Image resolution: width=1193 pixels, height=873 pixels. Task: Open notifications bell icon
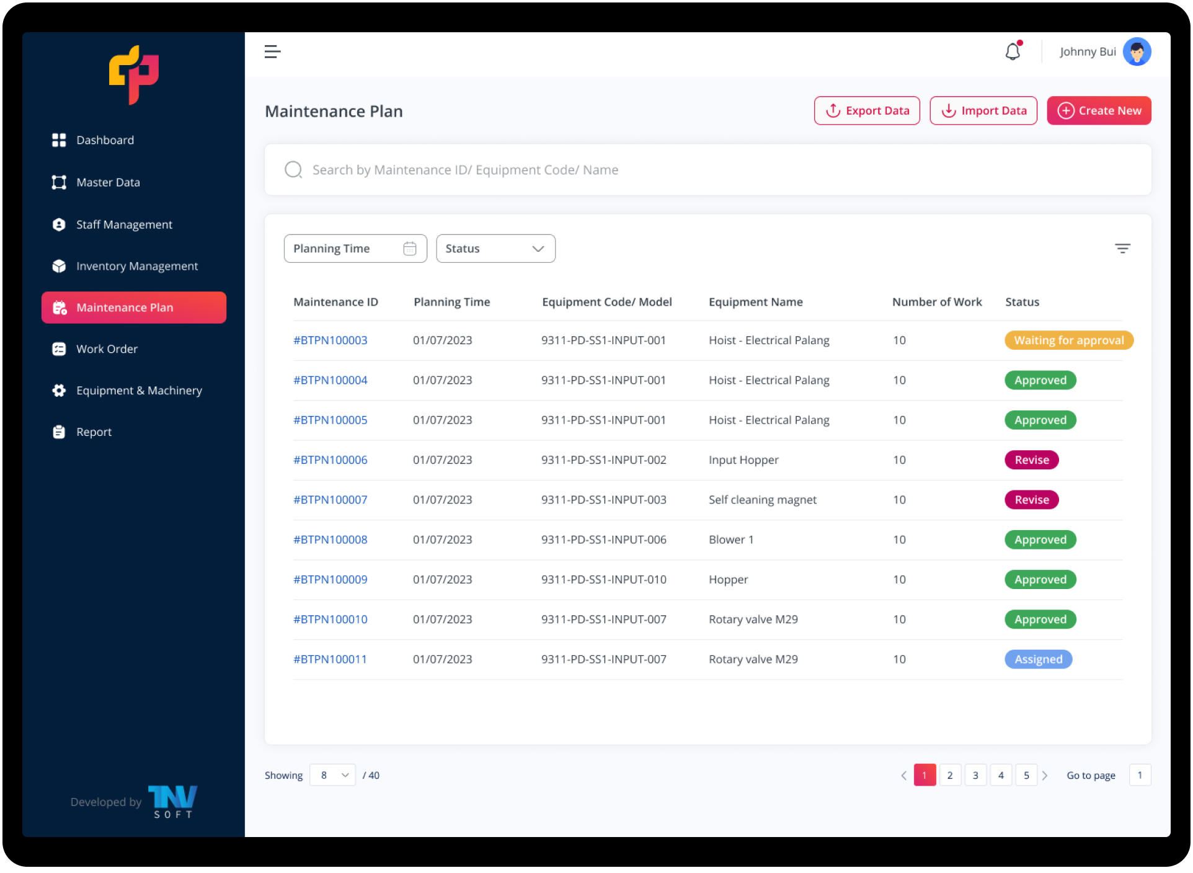[x=1013, y=52]
